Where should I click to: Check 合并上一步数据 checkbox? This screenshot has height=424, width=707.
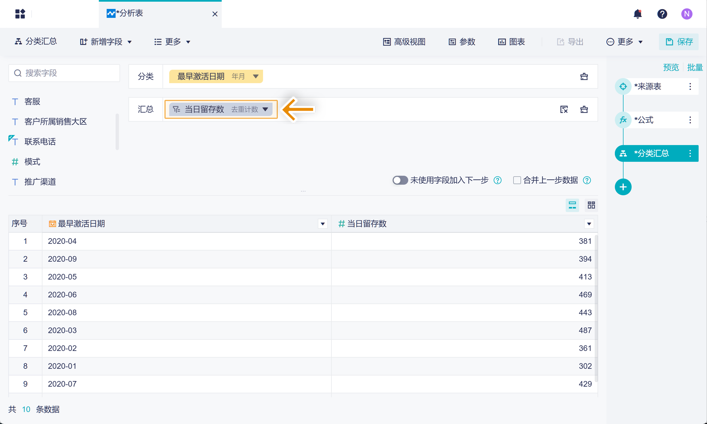point(517,180)
